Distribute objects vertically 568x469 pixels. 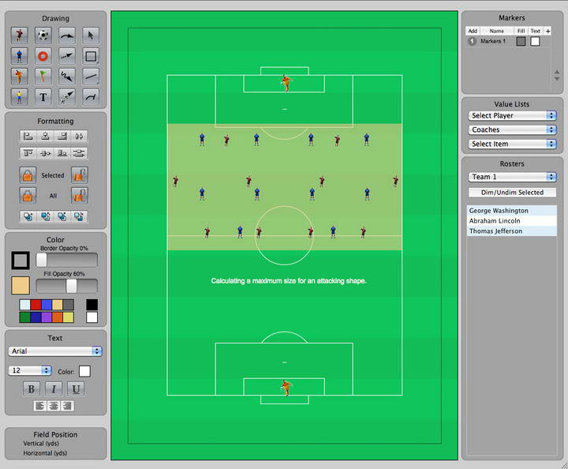[79, 153]
